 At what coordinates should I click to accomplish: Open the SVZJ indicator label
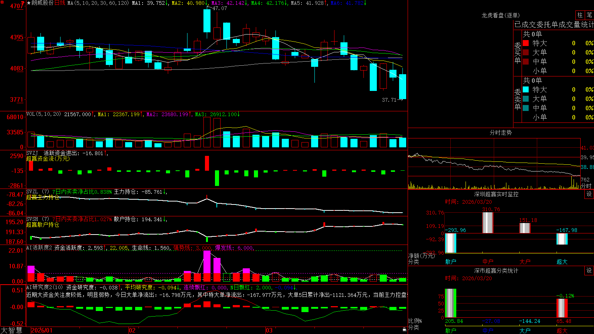pyautogui.click(x=32, y=153)
